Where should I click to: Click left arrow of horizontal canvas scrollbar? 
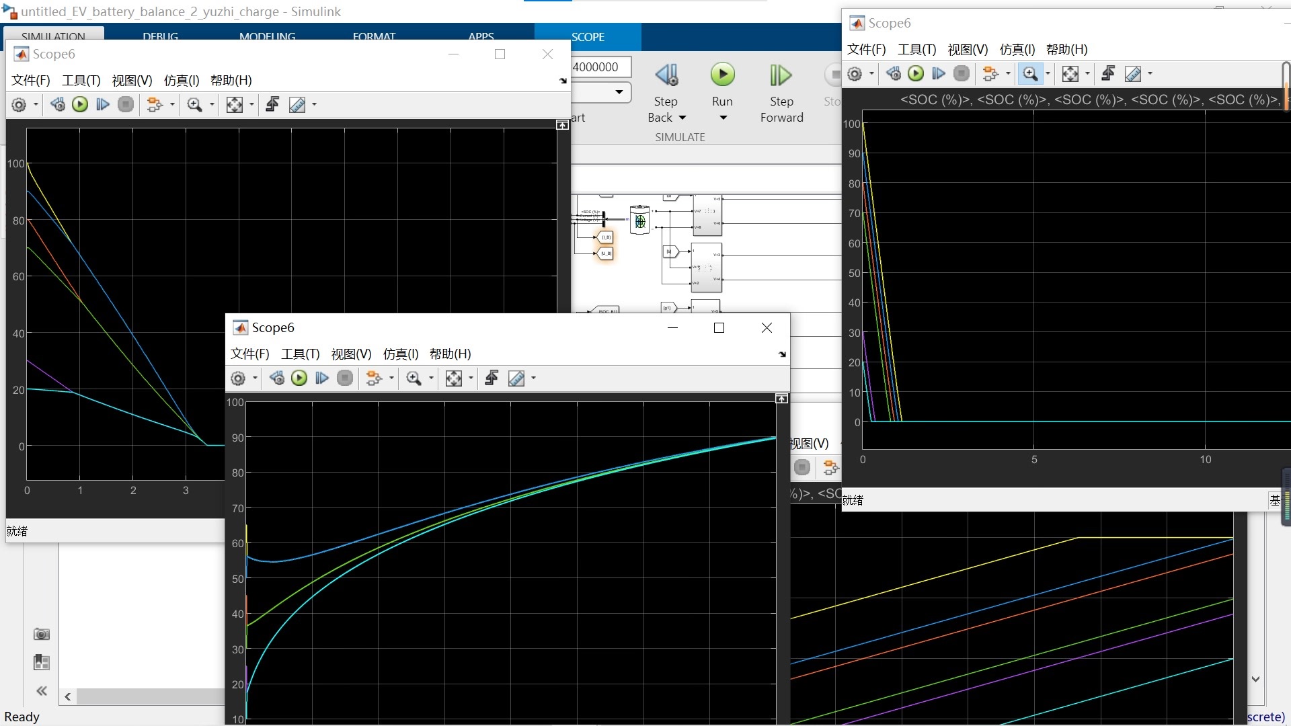[68, 697]
